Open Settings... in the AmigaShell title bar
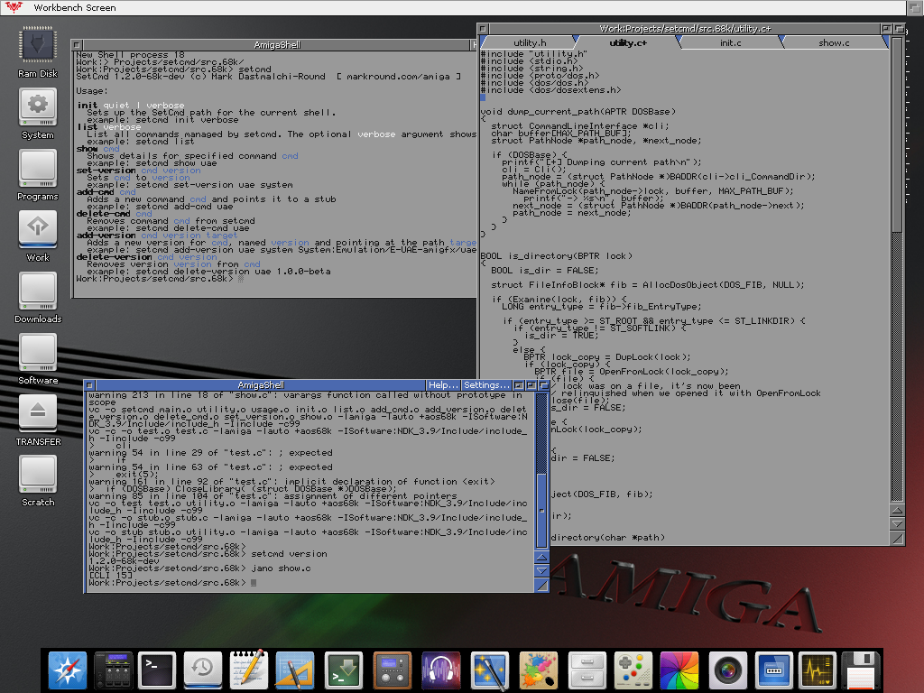This screenshot has width=924, height=693. [486, 385]
